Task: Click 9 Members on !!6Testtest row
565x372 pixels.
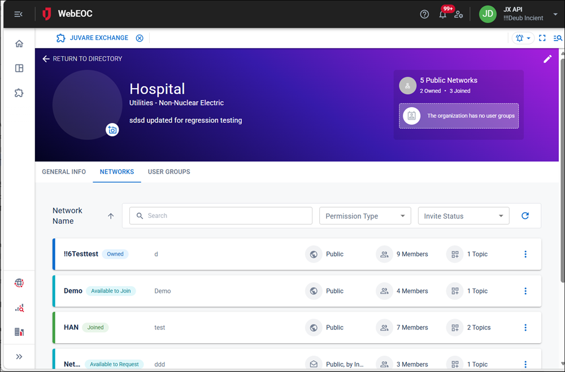Action: tap(412, 254)
